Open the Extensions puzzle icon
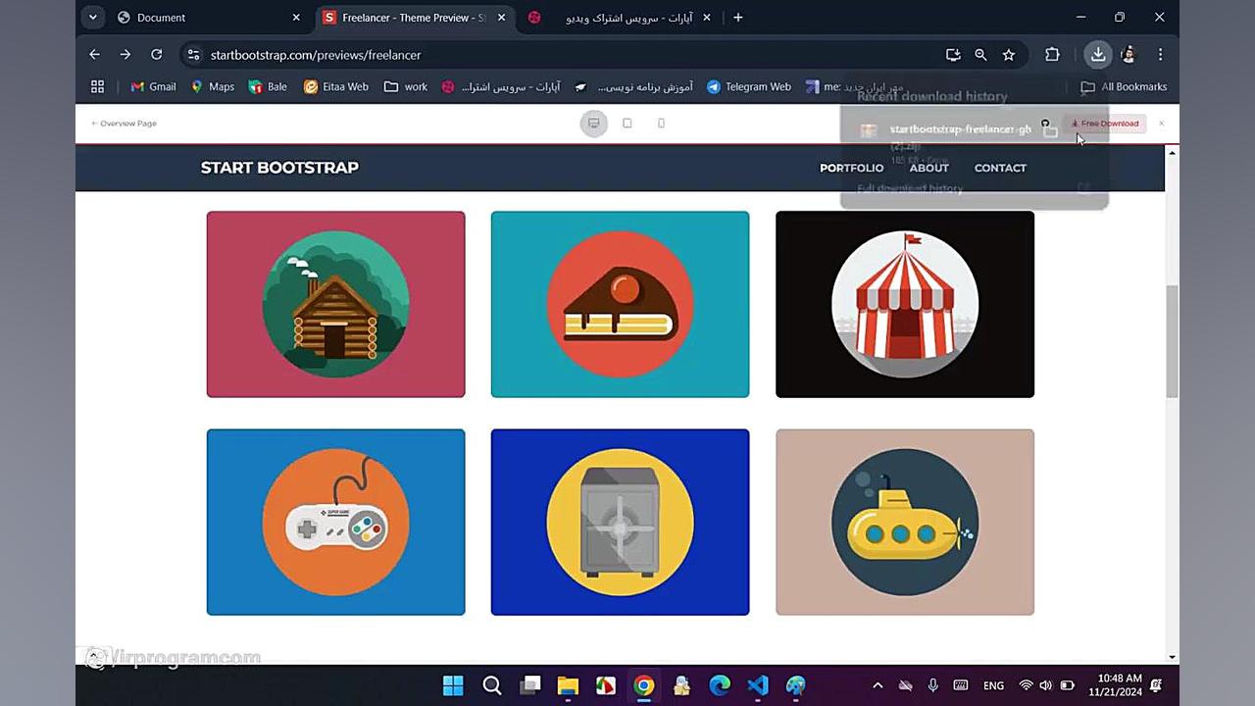This screenshot has width=1255, height=706. (x=1052, y=55)
